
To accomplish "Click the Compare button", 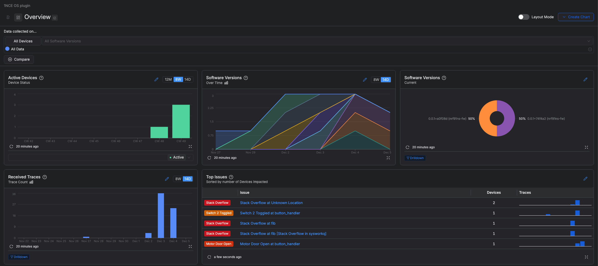I will [19, 59].
